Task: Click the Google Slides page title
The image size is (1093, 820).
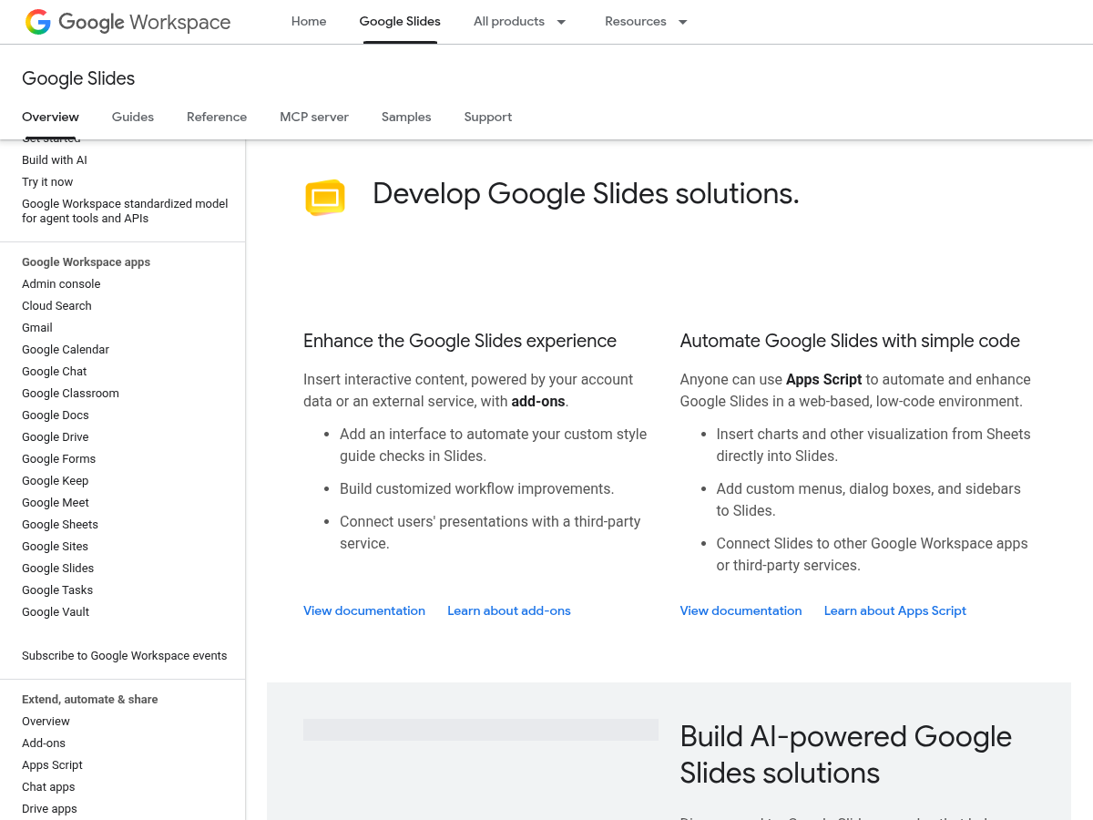Action: point(78,78)
